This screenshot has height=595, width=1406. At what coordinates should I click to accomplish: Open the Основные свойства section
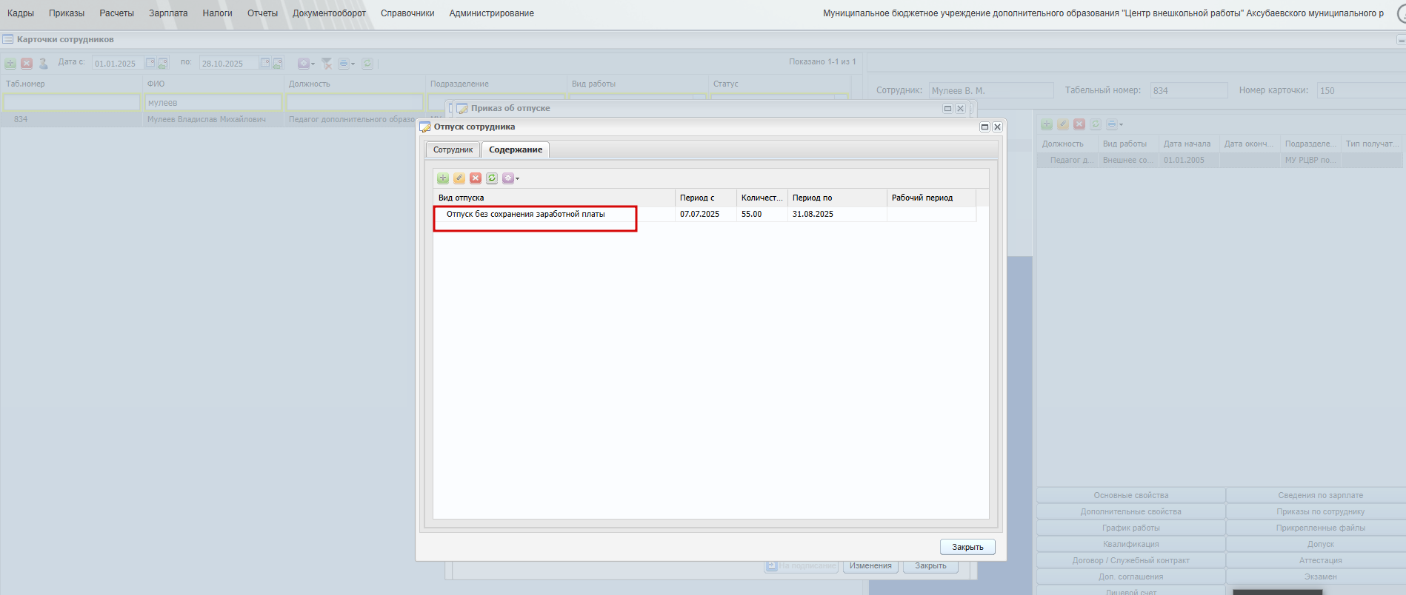(1130, 495)
